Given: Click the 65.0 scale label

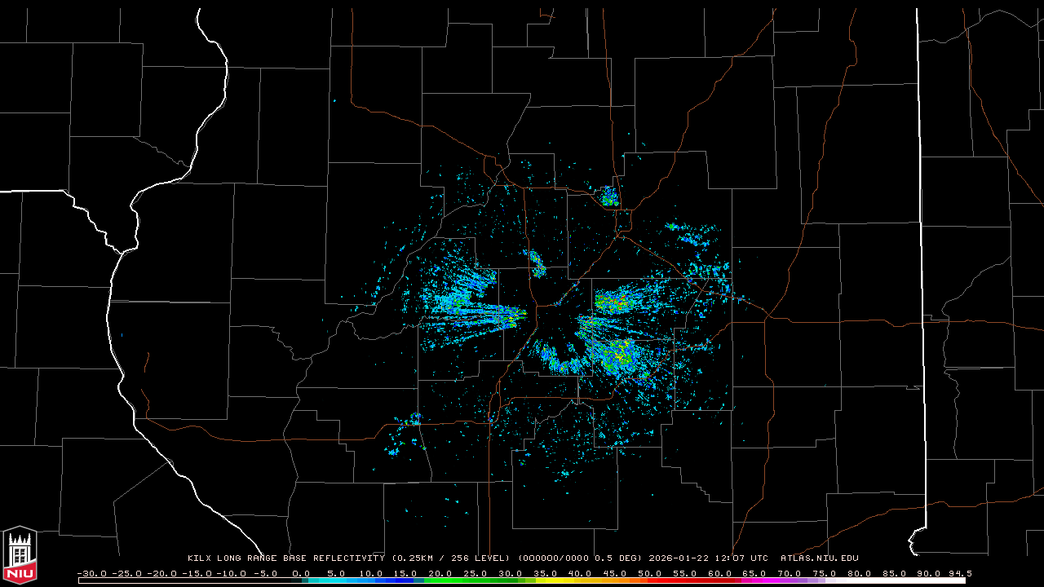Looking at the screenshot, I should pyautogui.click(x=754, y=574).
